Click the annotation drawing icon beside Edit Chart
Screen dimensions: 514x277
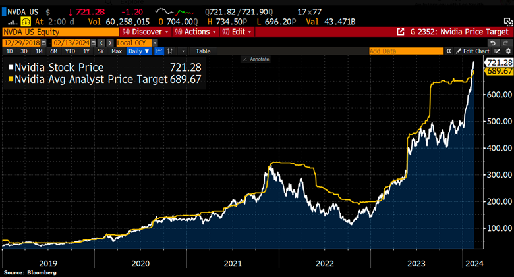[498, 51]
